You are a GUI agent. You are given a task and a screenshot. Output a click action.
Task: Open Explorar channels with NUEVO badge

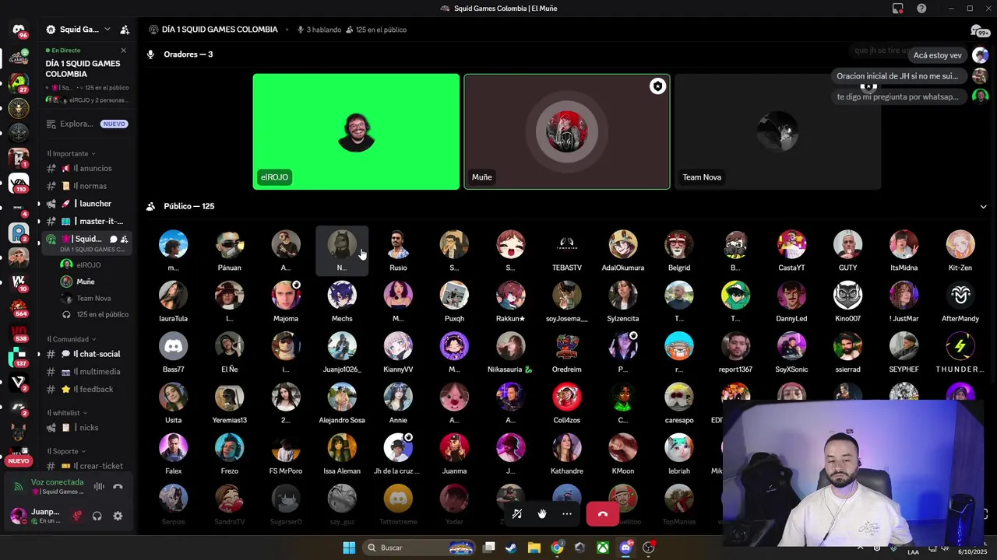(86, 124)
